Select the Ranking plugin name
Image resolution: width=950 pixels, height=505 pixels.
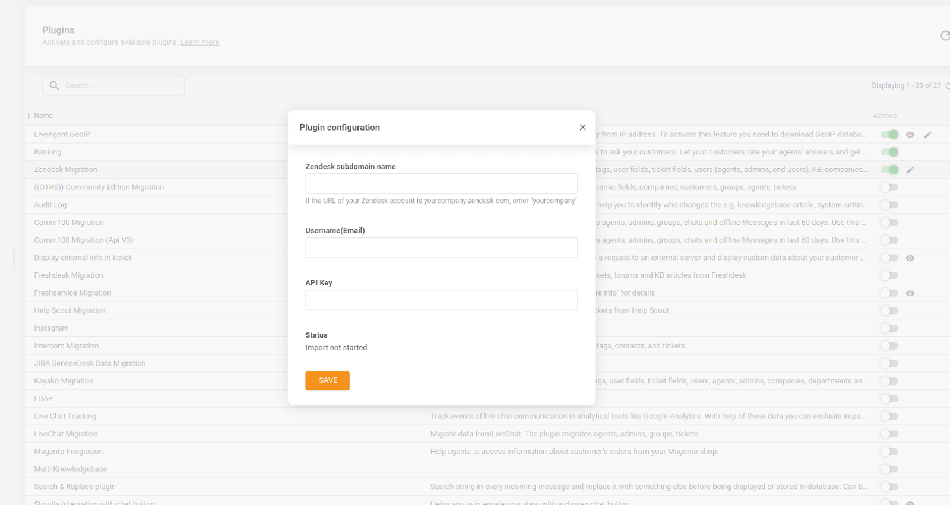click(x=47, y=152)
